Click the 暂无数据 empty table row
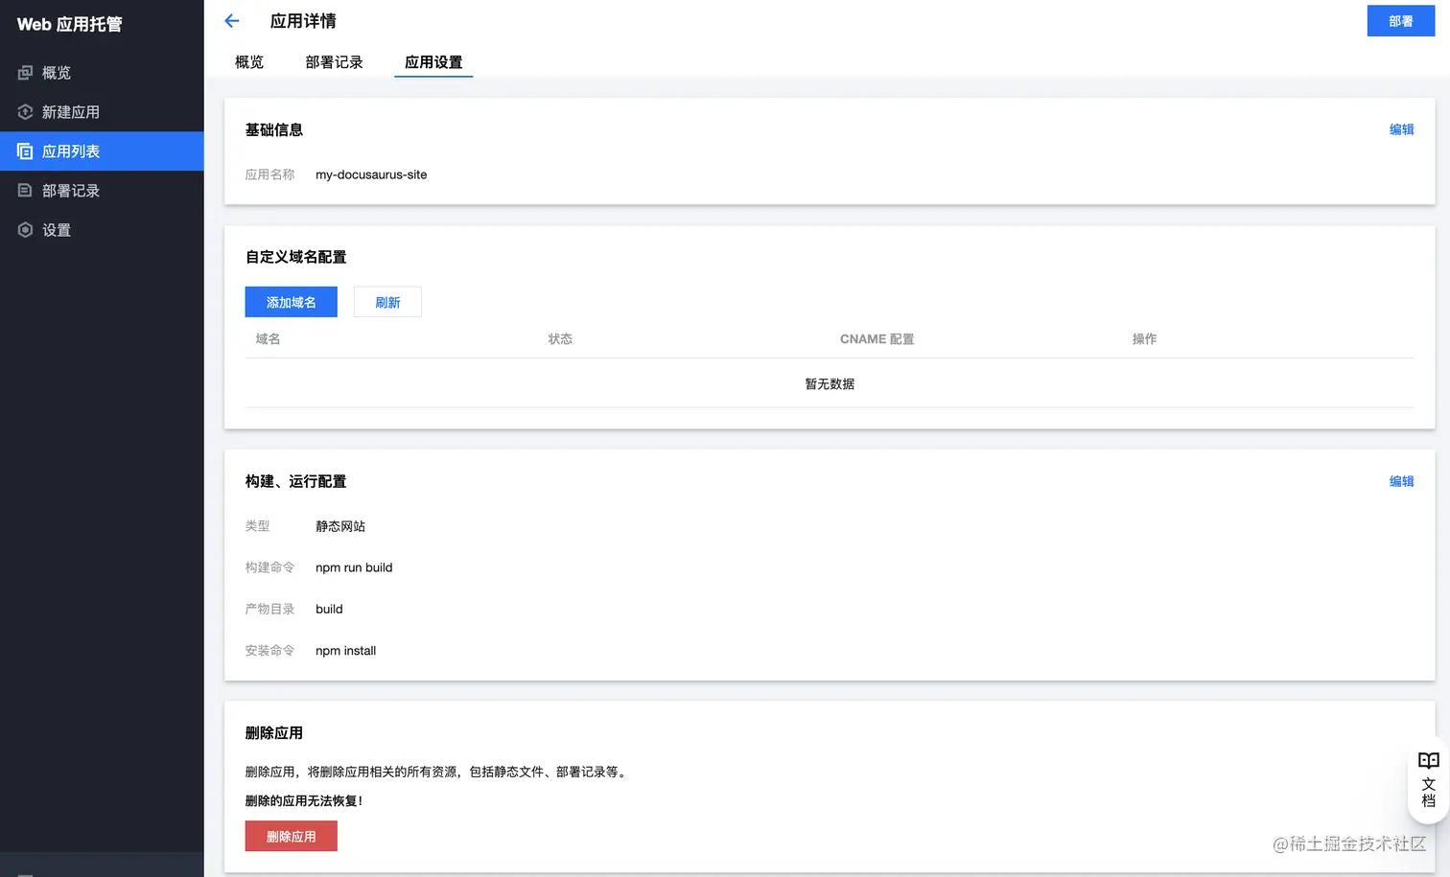Screen dimensions: 1450x877 [829, 383]
